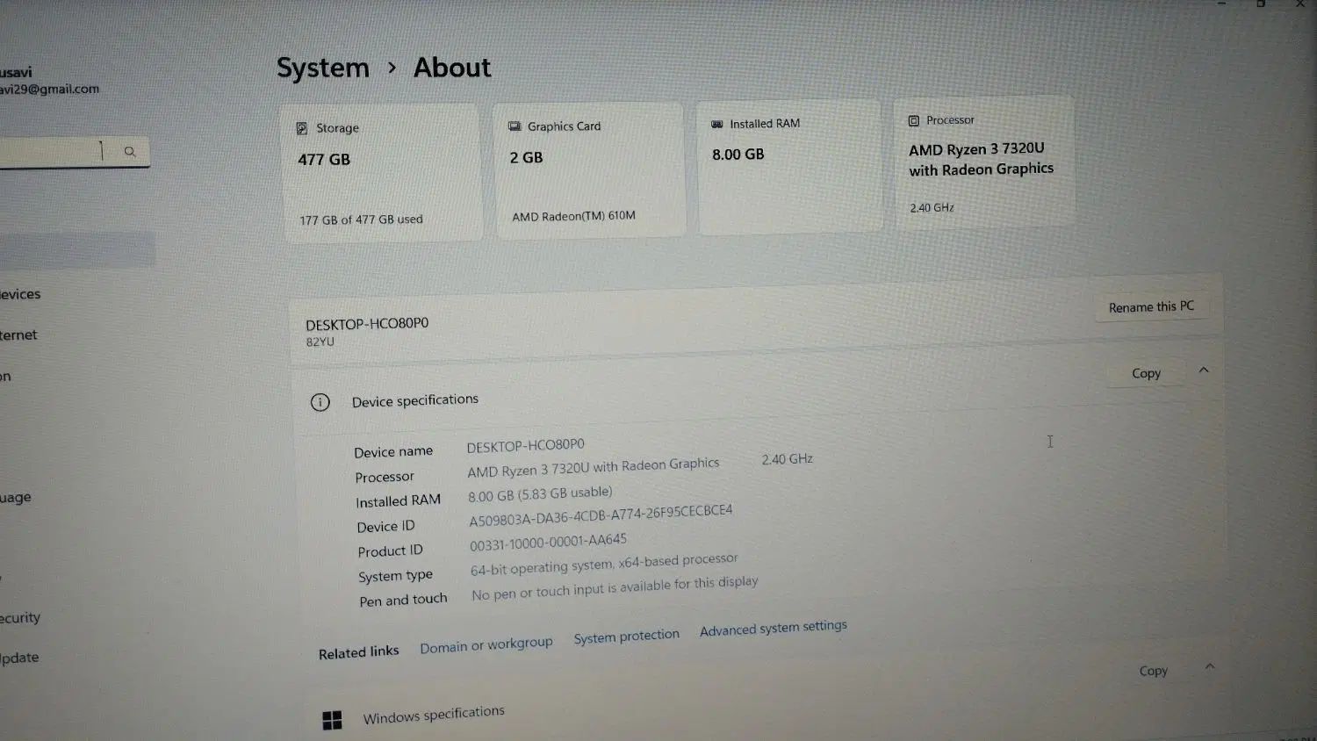Viewport: 1317px width, 741px height.
Task: Select the Update sidebar menu item
Action: click(19, 658)
